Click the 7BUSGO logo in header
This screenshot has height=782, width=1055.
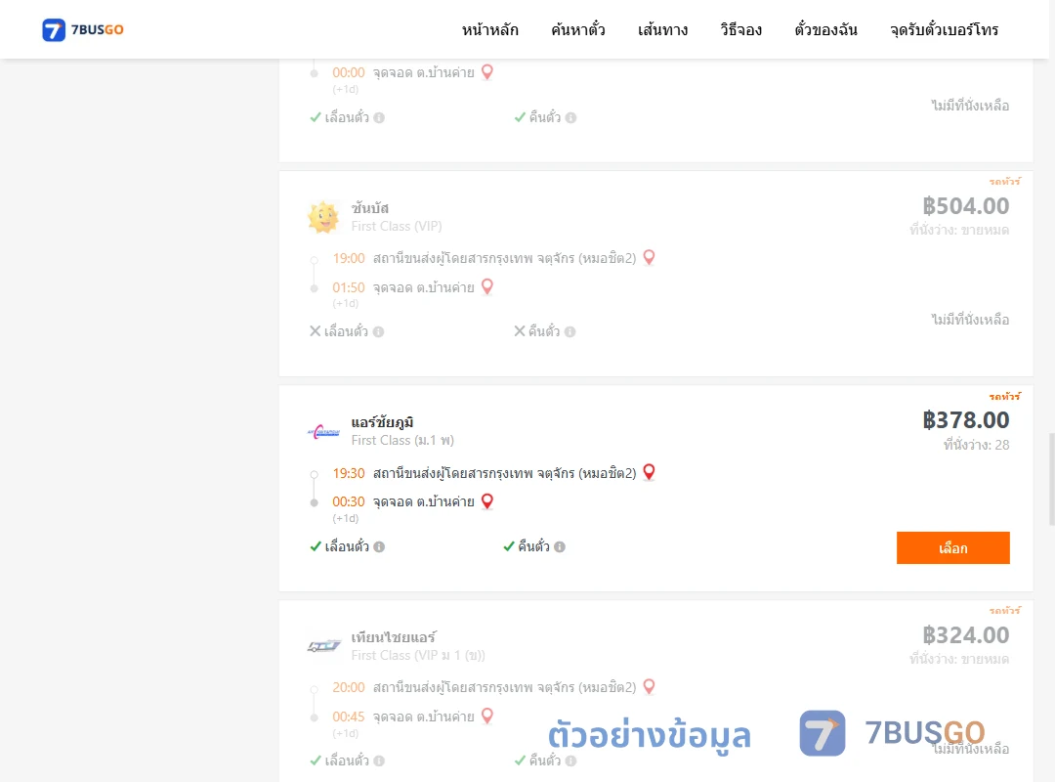[x=83, y=29]
